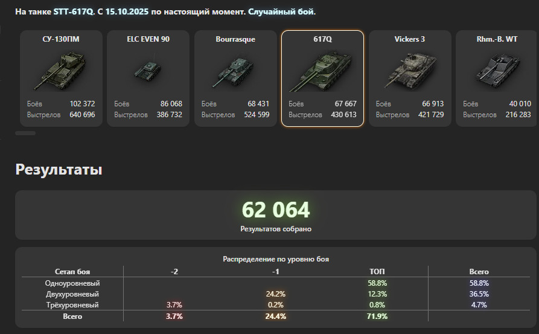Click the highlighted 617Q tank image
This screenshot has height=334, width=539.
tap(322, 71)
